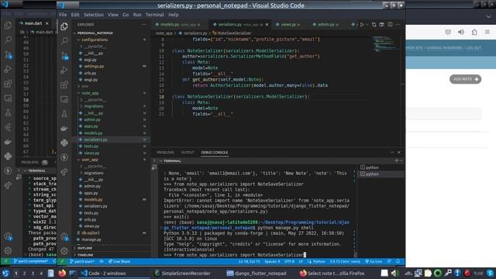
Task: Open Source Control view with badge
Action: coord(64,56)
